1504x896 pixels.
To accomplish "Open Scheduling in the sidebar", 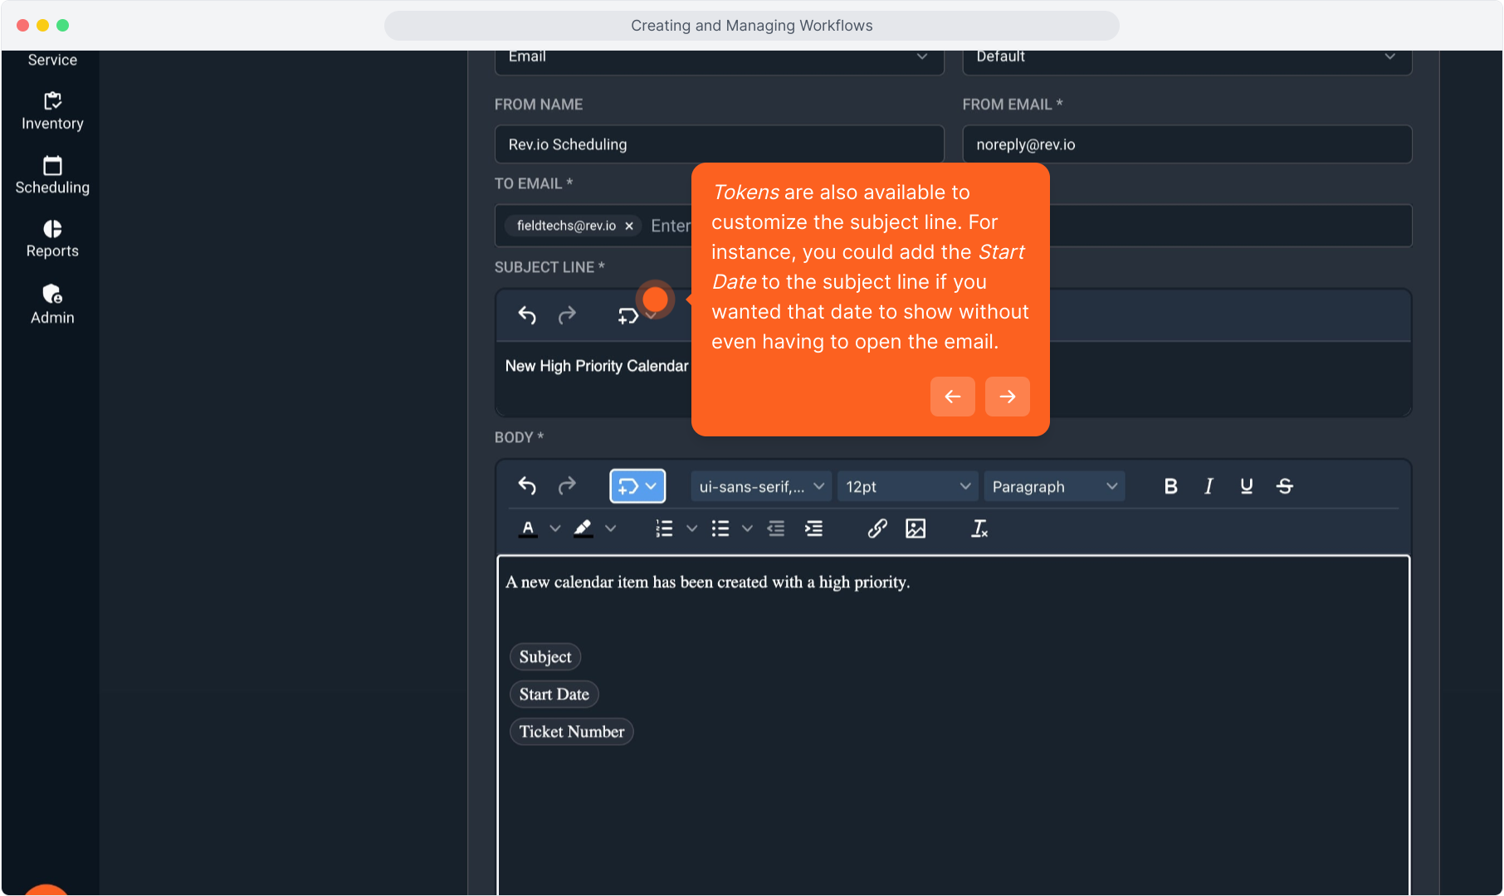I will [x=52, y=175].
